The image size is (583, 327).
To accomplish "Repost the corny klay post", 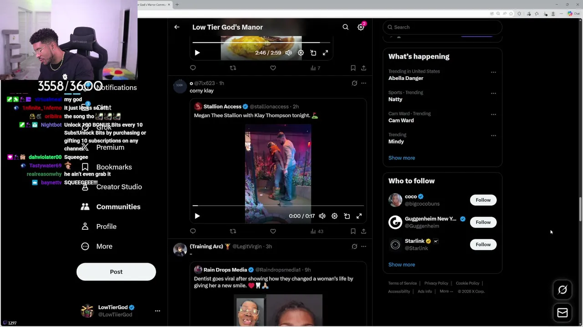I will (x=233, y=231).
